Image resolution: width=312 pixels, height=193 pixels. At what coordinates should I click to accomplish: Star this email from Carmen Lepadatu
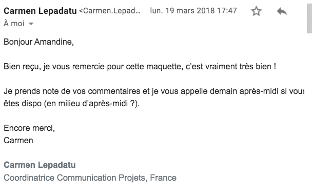(256, 11)
